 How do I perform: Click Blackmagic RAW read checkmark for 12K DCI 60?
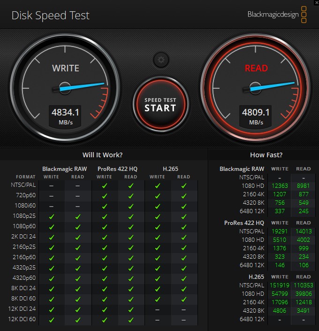coord(78,320)
